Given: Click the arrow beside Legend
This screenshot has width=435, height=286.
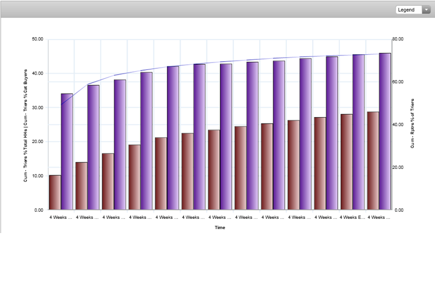Looking at the screenshot, I should [426, 10].
